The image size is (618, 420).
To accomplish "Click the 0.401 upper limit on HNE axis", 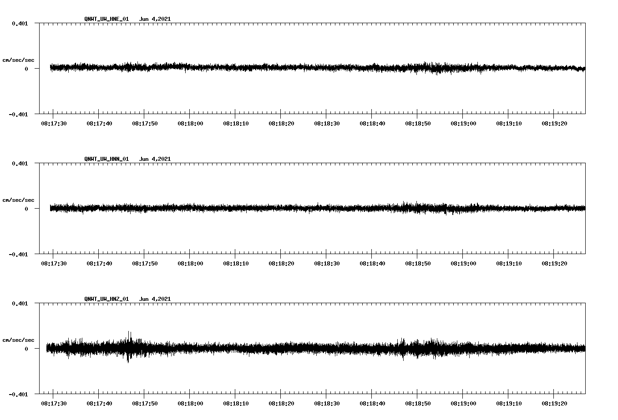I will [20, 23].
